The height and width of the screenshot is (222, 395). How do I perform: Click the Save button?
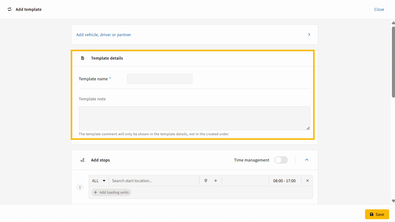[377, 214]
